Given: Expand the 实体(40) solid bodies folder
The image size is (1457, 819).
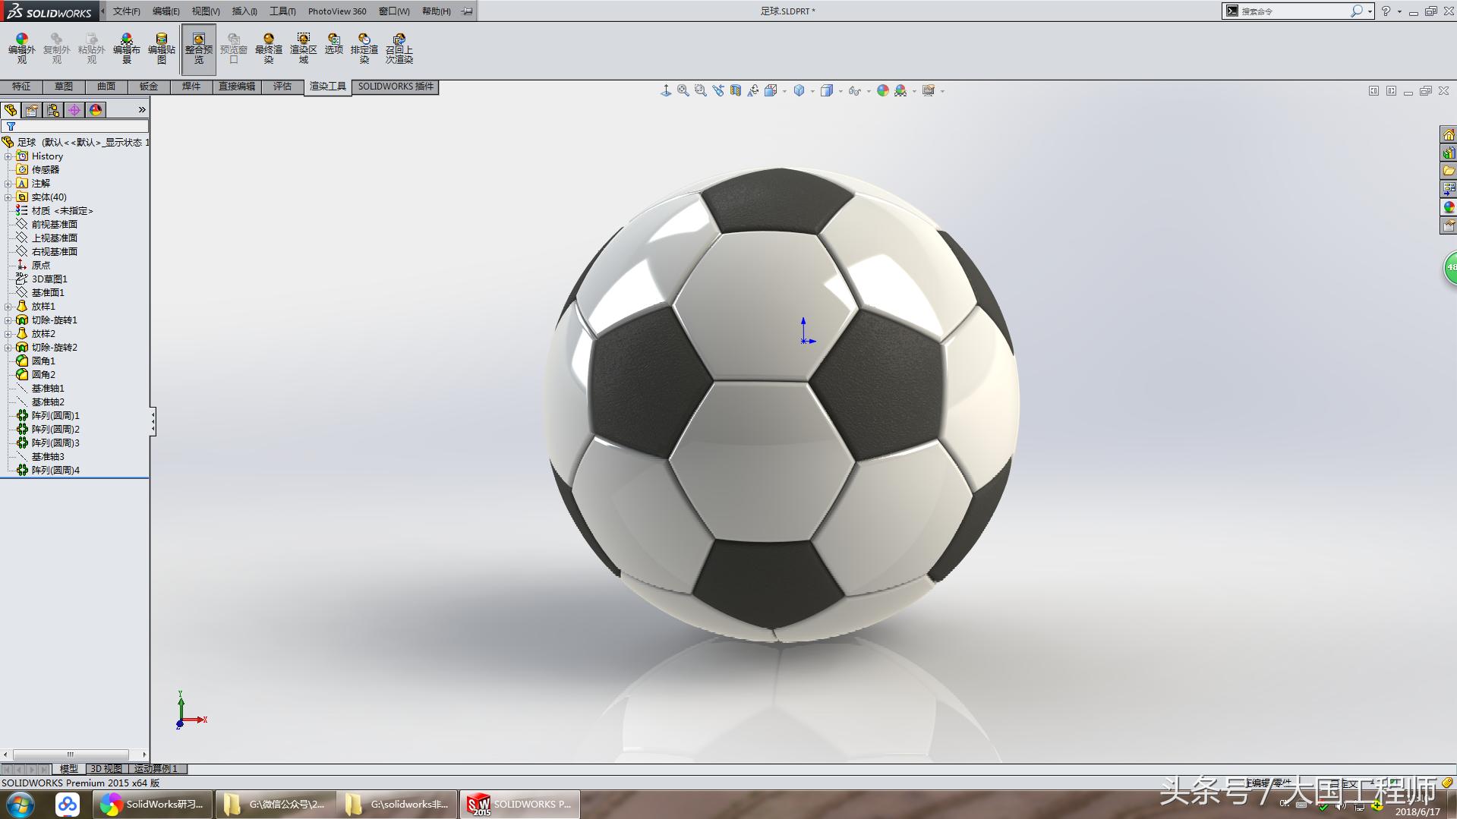Looking at the screenshot, I should (8, 197).
